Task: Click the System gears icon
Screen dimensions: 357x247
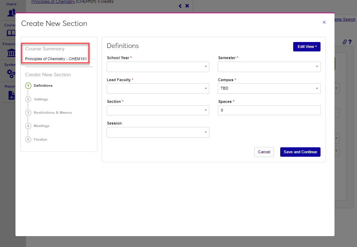Action: coord(12,74)
